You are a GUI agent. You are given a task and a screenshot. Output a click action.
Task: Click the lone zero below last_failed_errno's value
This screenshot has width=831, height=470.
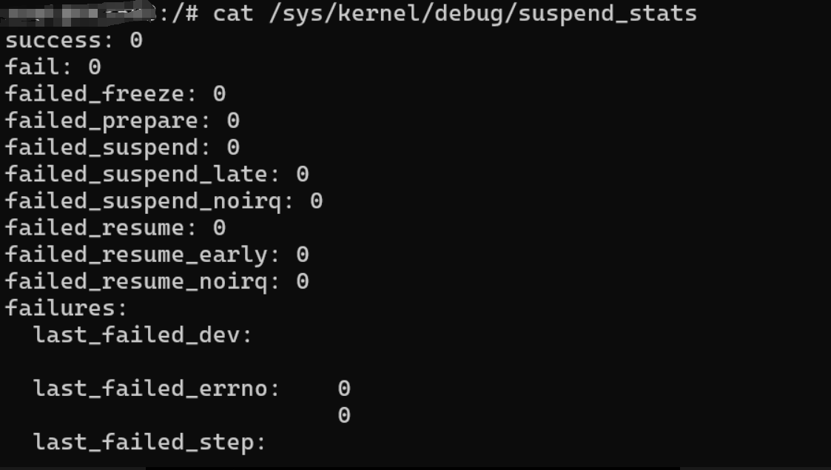tap(343, 415)
